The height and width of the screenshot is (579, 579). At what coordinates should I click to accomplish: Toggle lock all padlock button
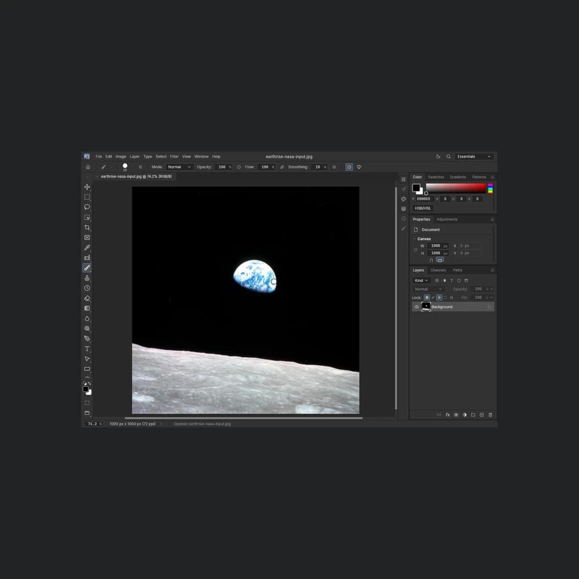(x=452, y=298)
